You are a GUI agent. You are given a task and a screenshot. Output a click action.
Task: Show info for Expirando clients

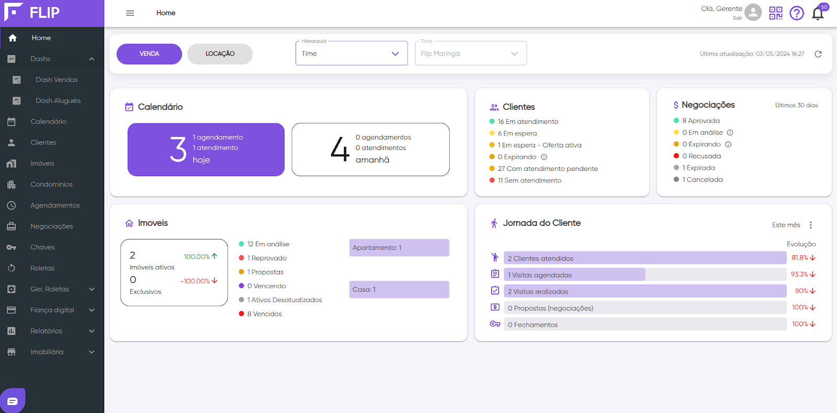click(x=544, y=157)
